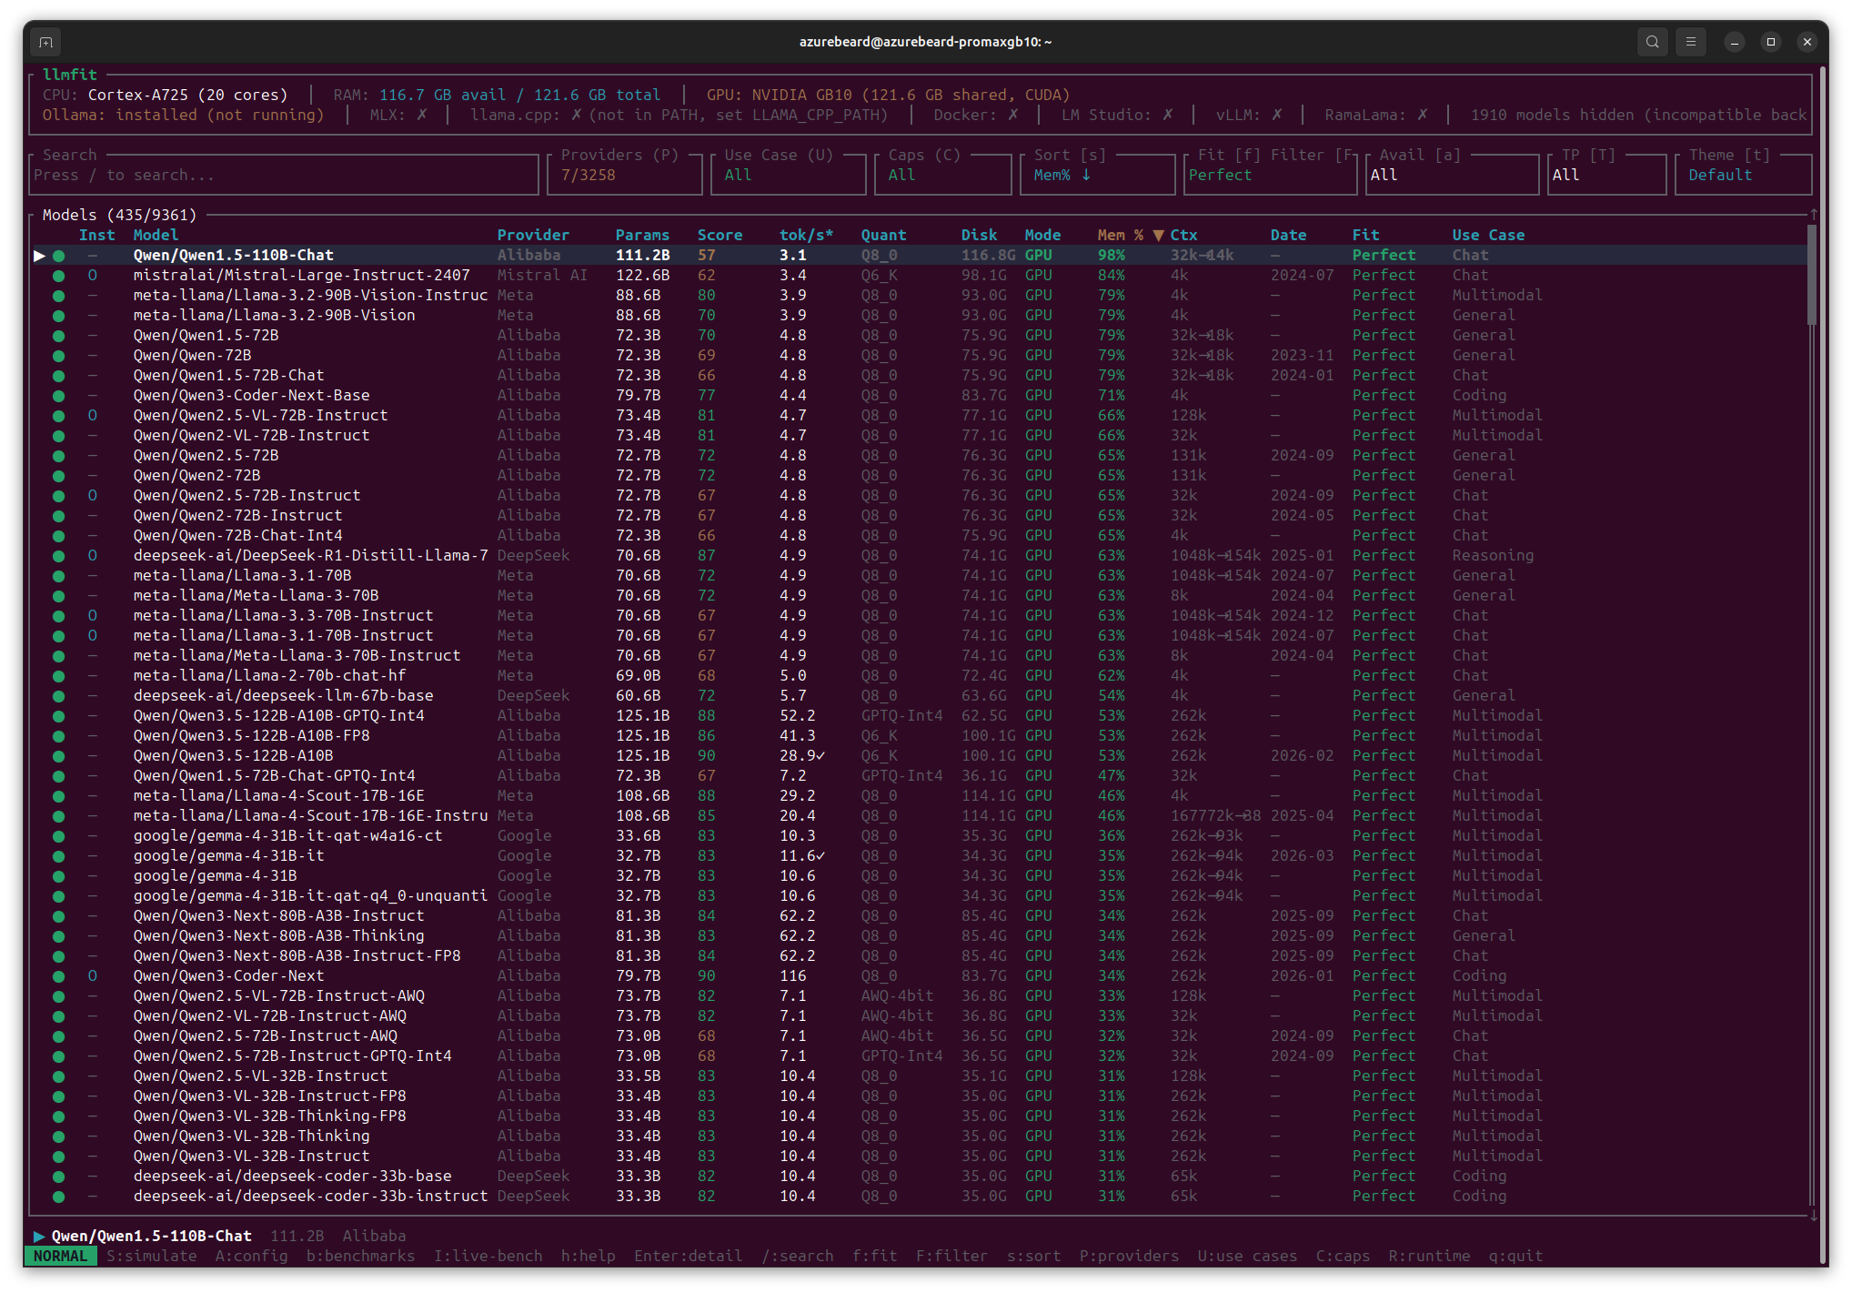Click the Score column header
This screenshot has height=1293, width=1852.
(x=720, y=236)
